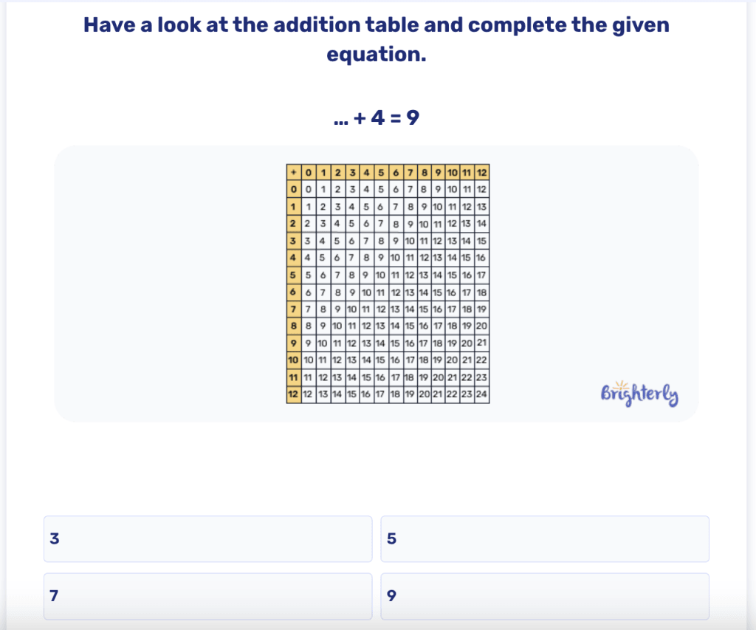
Task: Click row header 12 in the addition table
Action: point(293,394)
